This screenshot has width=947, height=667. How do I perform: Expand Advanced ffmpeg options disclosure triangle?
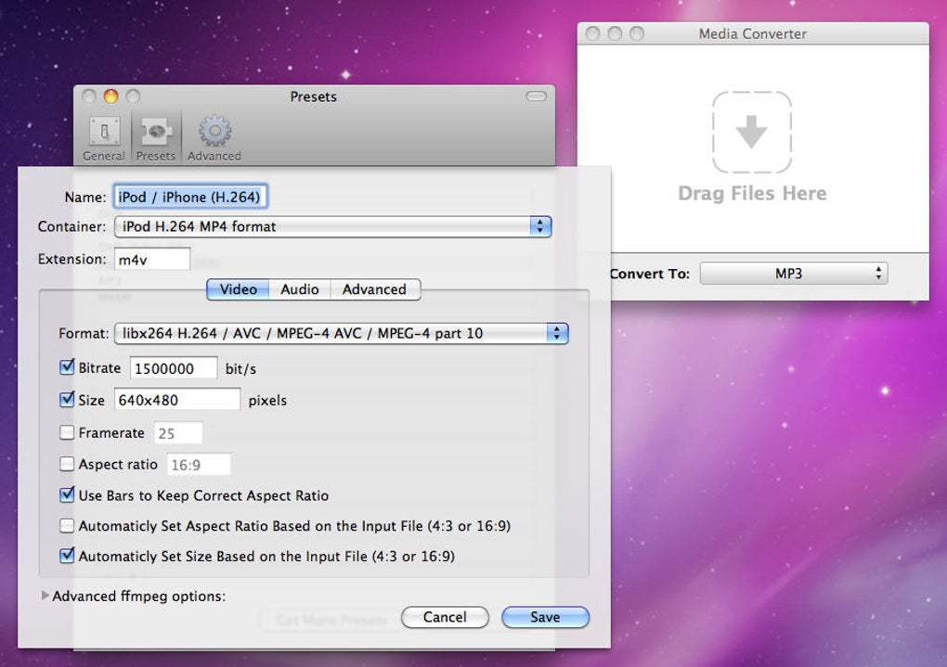45,596
